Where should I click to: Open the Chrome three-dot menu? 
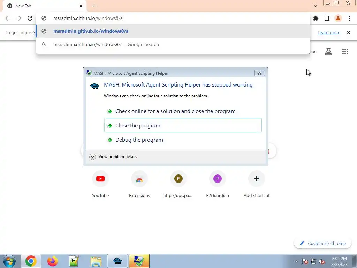pos(349,18)
